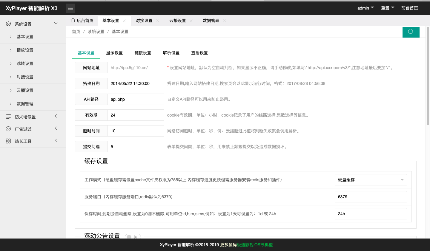The image size is (430, 251).
Task: Click the vertical page scrollbar
Action: click(x=428, y=76)
